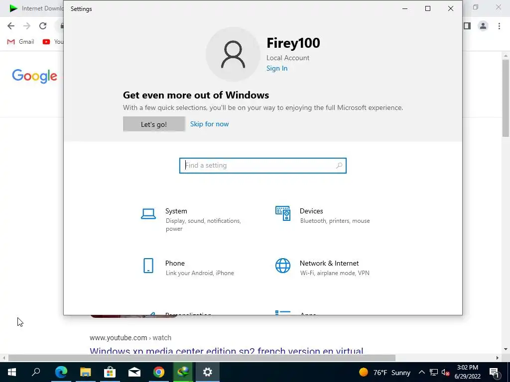Click the Chrome vertical scrollbar thumb

[506, 98]
